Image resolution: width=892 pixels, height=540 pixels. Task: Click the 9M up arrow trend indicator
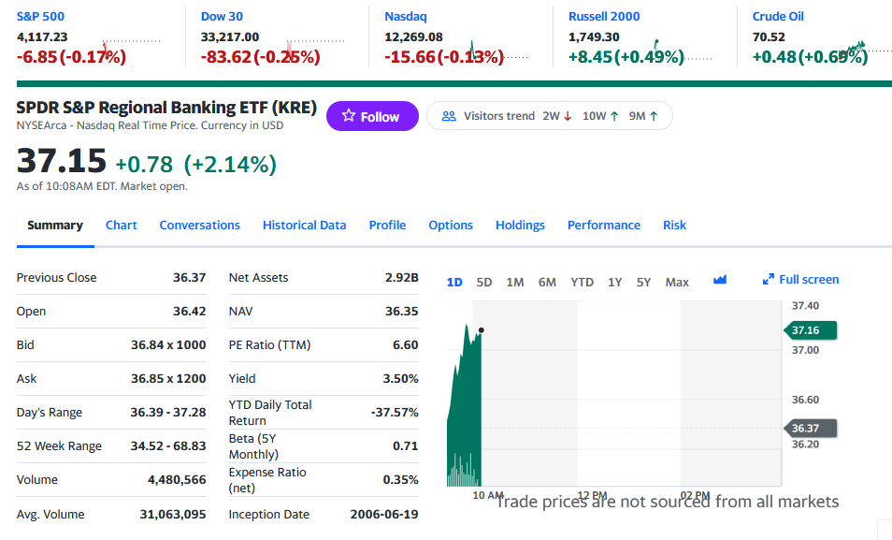(x=654, y=116)
